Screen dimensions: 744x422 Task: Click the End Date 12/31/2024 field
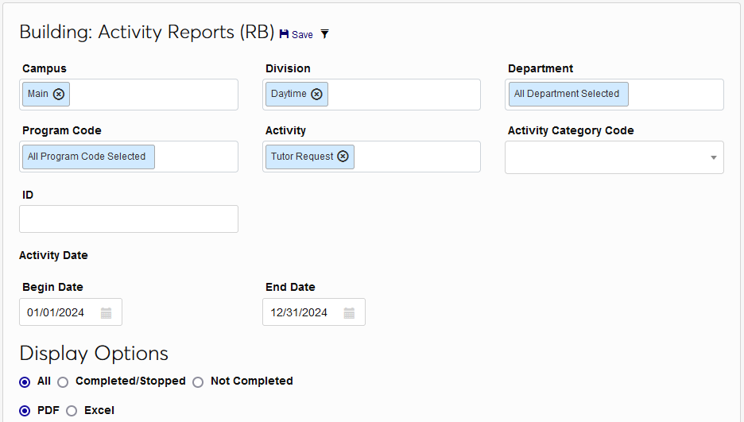(x=314, y=312)
